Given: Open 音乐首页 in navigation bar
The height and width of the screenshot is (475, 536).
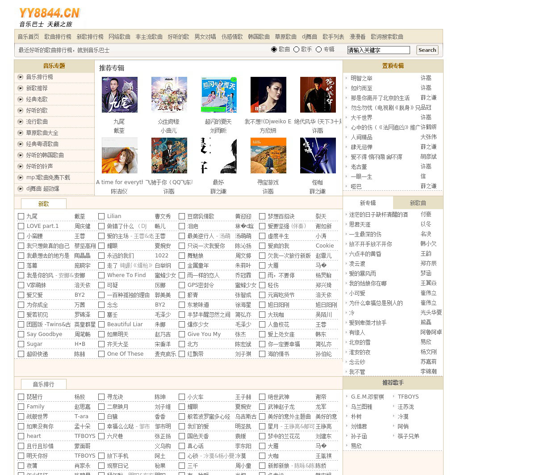Looking at the screenshot, I should point(28,37).
